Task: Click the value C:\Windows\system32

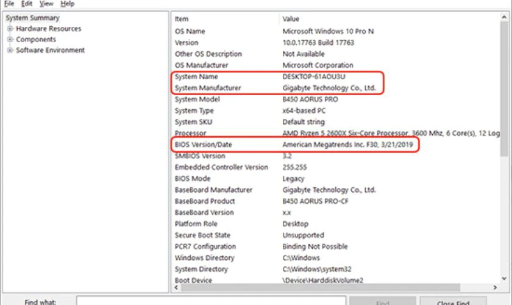Action: (x=317, y=270)
